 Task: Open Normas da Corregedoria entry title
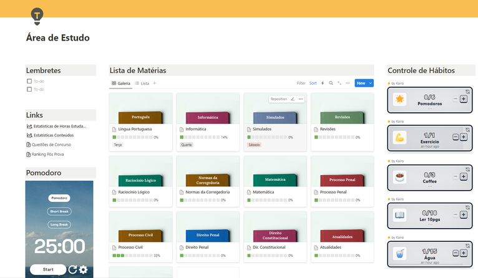click(x=208, y=192)
